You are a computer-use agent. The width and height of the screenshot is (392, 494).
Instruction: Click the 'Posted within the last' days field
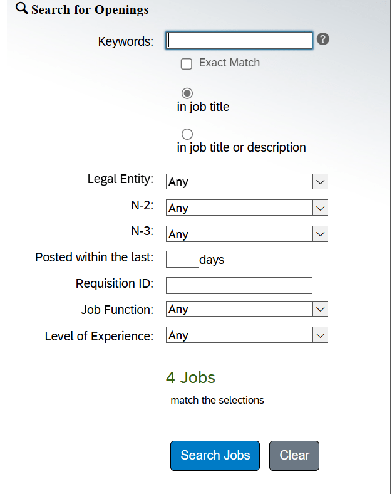[x=182, y=260]
